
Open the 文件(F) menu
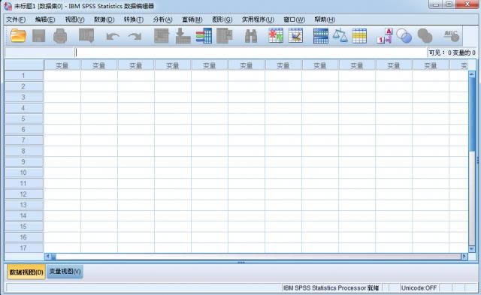tap(16, 20)
